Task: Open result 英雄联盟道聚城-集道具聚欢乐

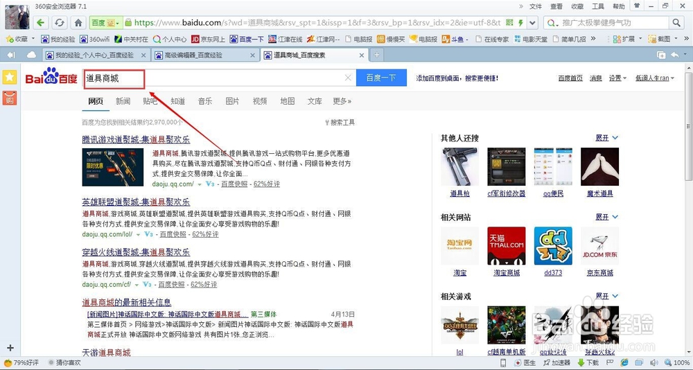Action: click(136, 202)
